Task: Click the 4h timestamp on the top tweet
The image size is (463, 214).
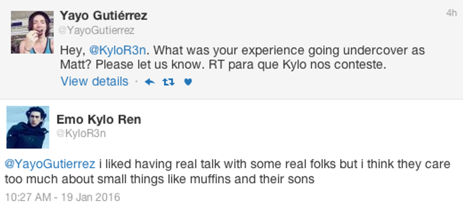Action: point(451,13)
